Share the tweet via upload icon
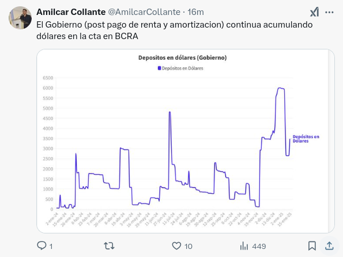343x257 pixels. 329,246
